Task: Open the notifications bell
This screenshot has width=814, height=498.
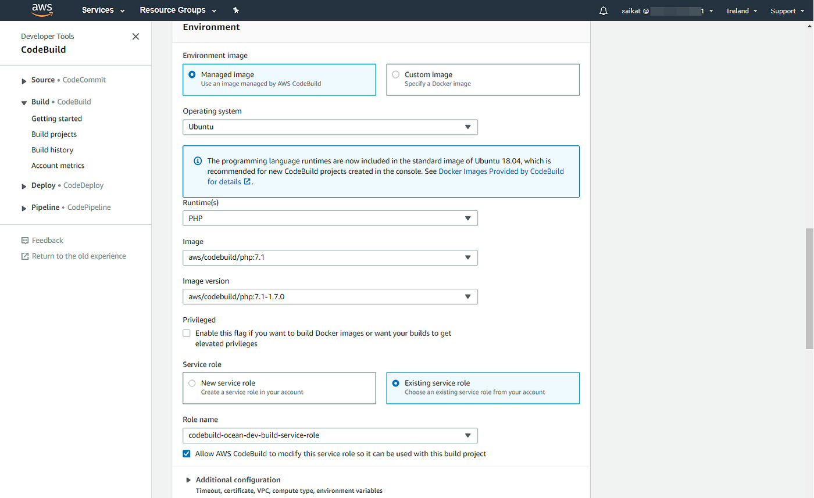Action: coord(604,10)
